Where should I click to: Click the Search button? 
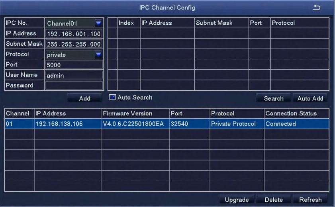click(x=273, y=98)
